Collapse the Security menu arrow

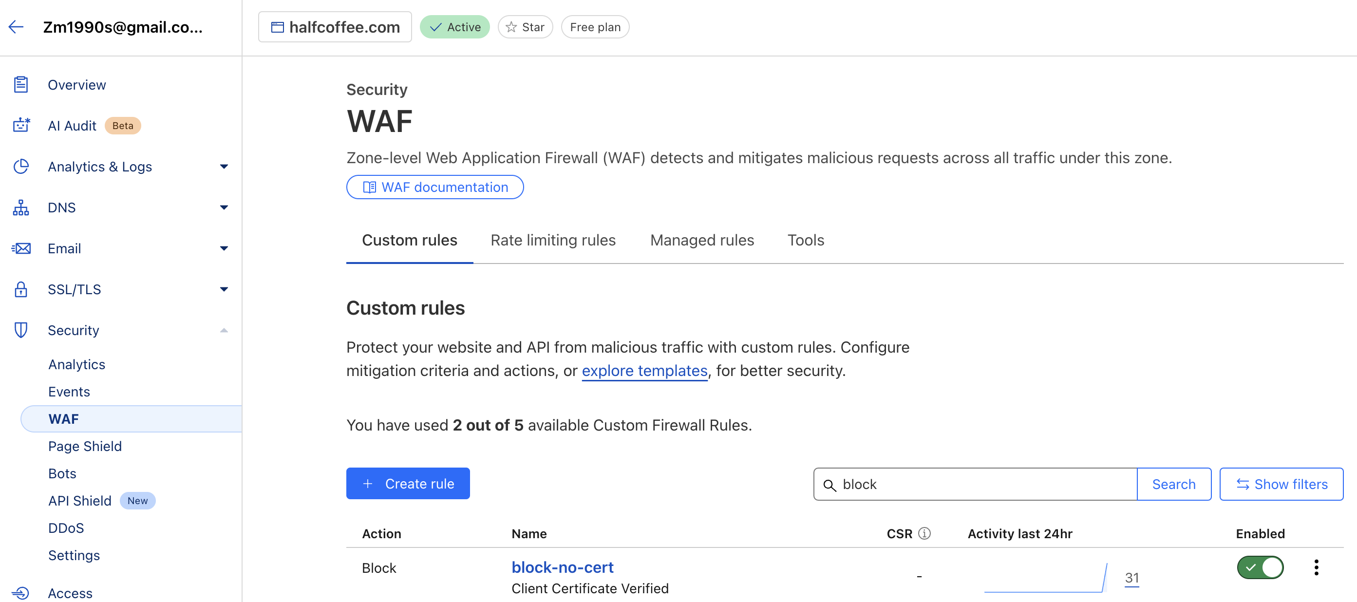click(224, 330)
